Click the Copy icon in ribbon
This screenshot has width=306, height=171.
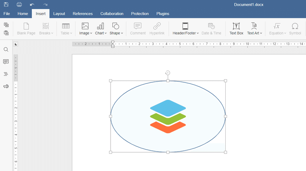6,25
